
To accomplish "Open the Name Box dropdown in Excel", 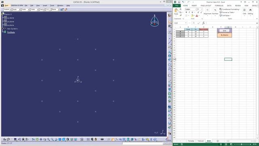I will point(186,23).
